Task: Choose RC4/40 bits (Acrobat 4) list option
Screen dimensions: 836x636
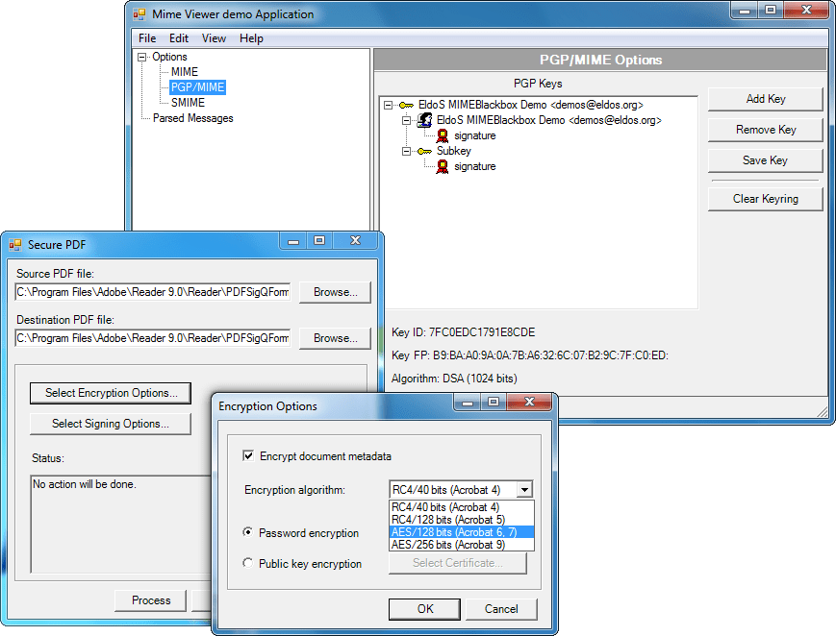Action: tap(462, 507)
